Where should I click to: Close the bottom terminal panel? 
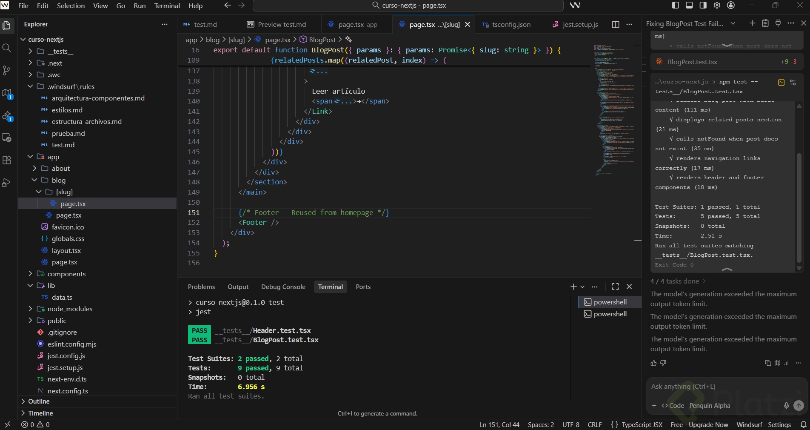630,287
